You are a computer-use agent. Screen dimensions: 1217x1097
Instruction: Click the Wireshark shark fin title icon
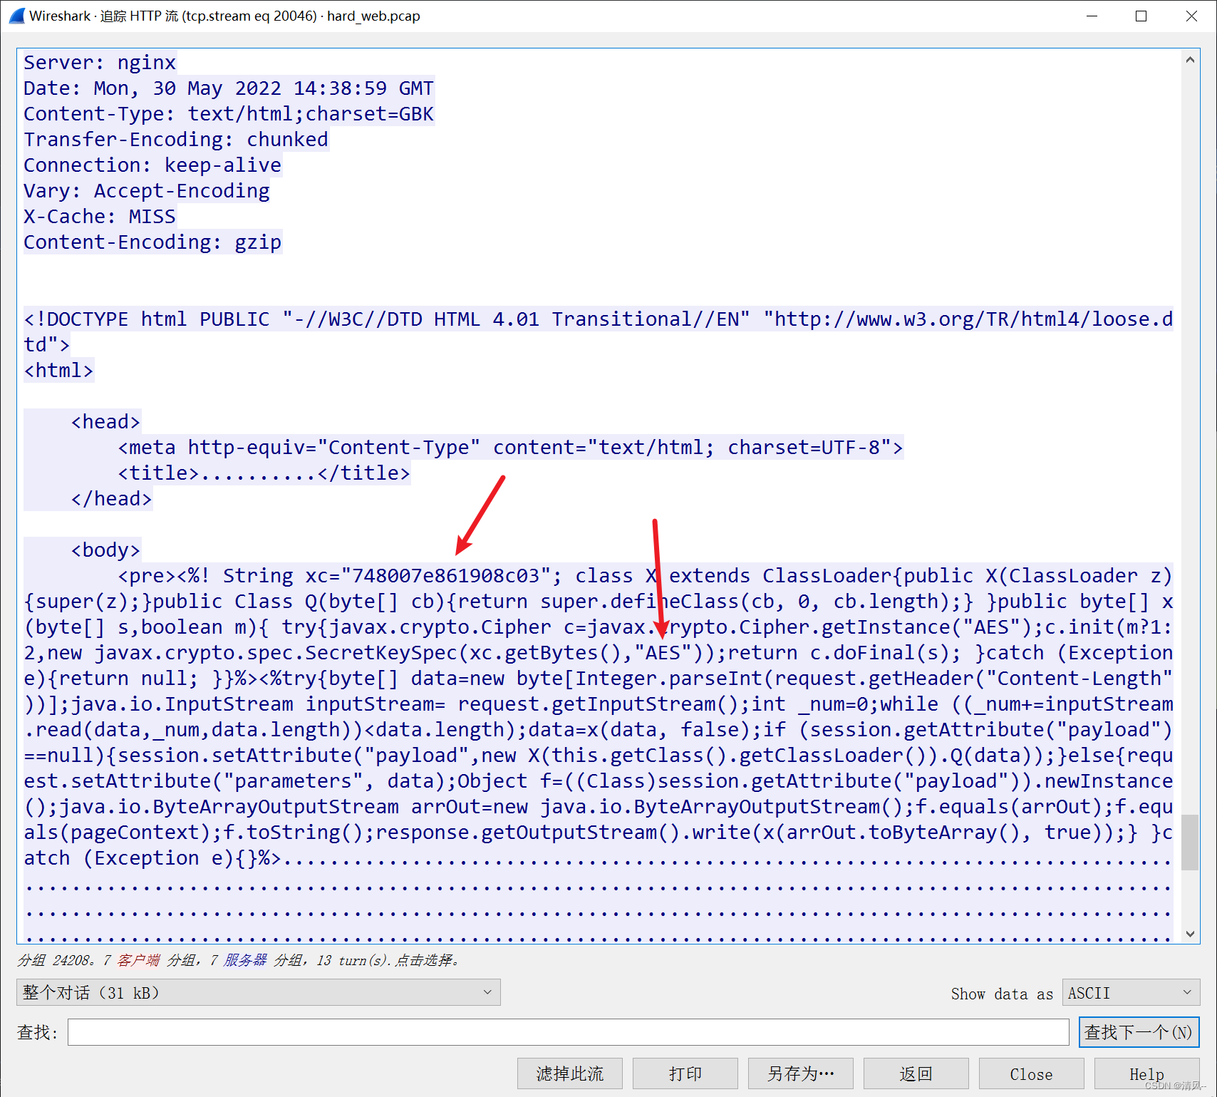(17, 16)
